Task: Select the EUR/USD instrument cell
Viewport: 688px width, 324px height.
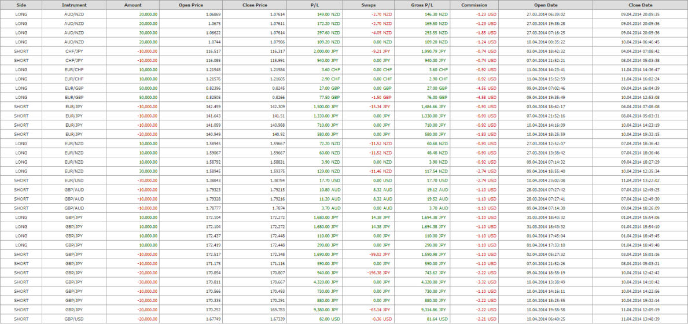Action: pos(74,180)
